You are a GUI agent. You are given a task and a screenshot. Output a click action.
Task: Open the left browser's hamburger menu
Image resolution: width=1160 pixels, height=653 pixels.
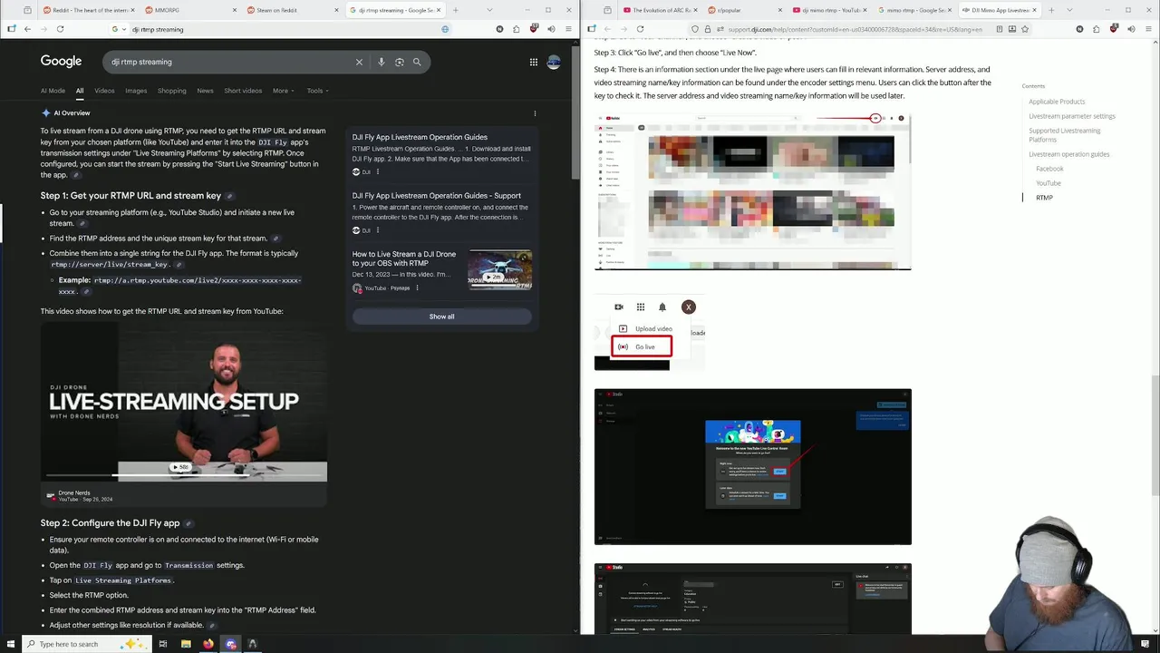point(566,29)
